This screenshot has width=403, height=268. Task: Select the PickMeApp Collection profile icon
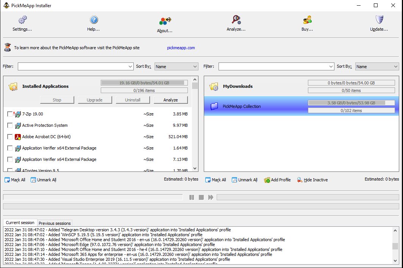[x=214, y=106]
